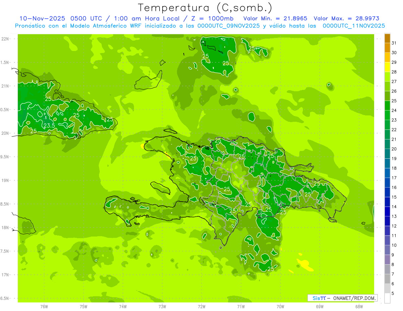Viewport: 403px width, 311px height.
Task: Select the olive-green swatch between 25 and 26
Action: (387, 96)
